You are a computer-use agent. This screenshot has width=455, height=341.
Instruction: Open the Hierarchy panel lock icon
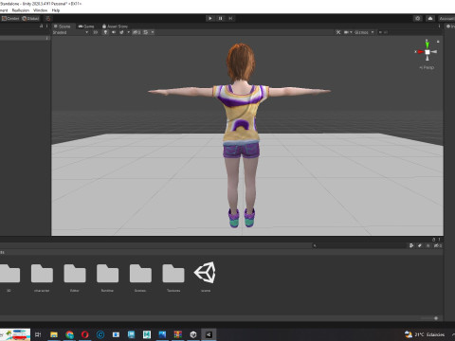41,26
